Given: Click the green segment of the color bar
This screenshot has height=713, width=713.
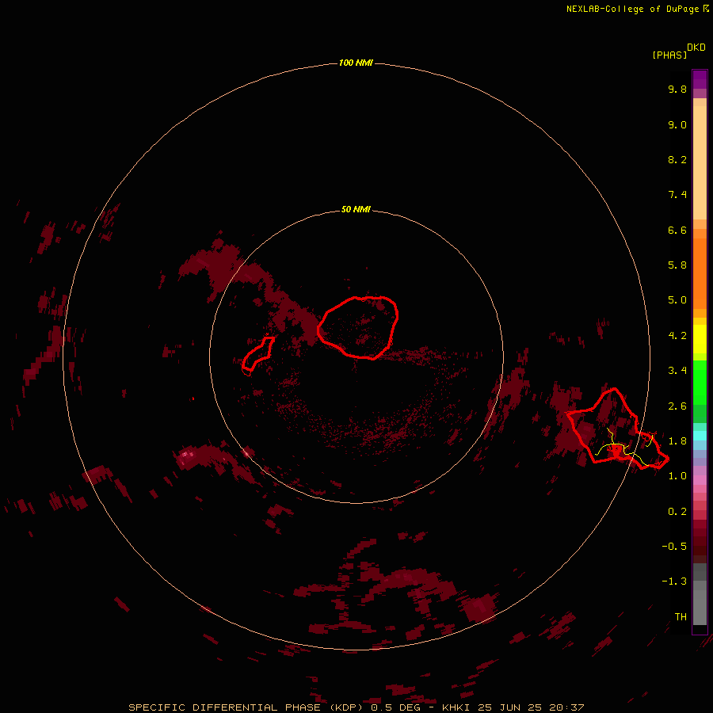Looking at the screenshot, I should [x=700, y=382].
